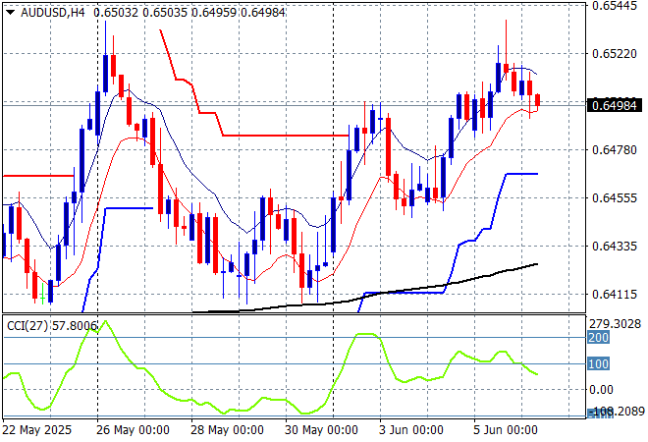
Task: Click the 0.64780 price axis label
Action: tap(616, 150)
